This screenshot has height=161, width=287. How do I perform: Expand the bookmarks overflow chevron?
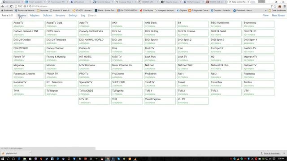coord(265,11)
